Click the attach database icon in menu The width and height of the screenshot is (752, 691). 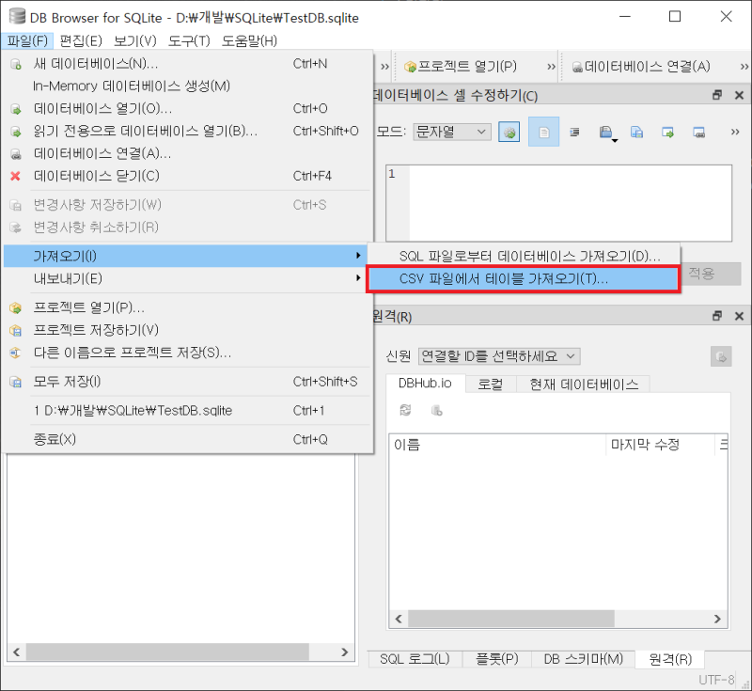(x=15, y=154)
